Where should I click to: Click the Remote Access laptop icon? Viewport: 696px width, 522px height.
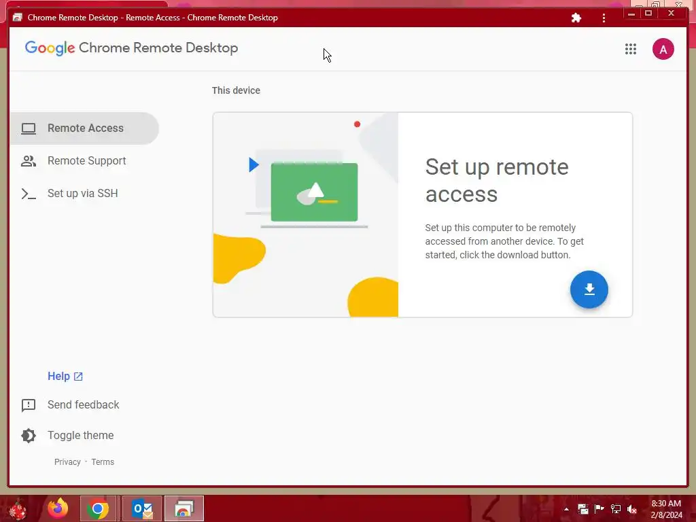pos(29,128)
